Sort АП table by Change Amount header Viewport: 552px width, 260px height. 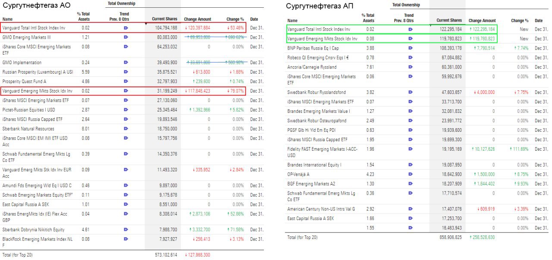(x=482, y=21)
